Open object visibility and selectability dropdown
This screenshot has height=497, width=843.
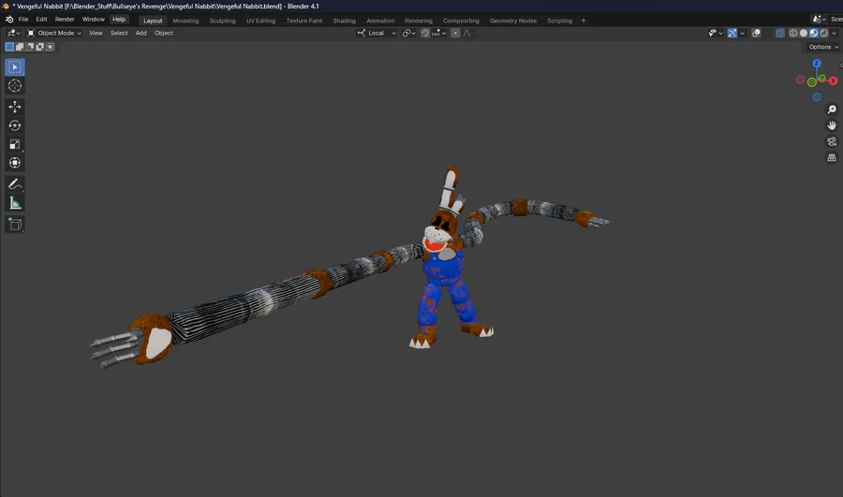[x=715, y=33]
